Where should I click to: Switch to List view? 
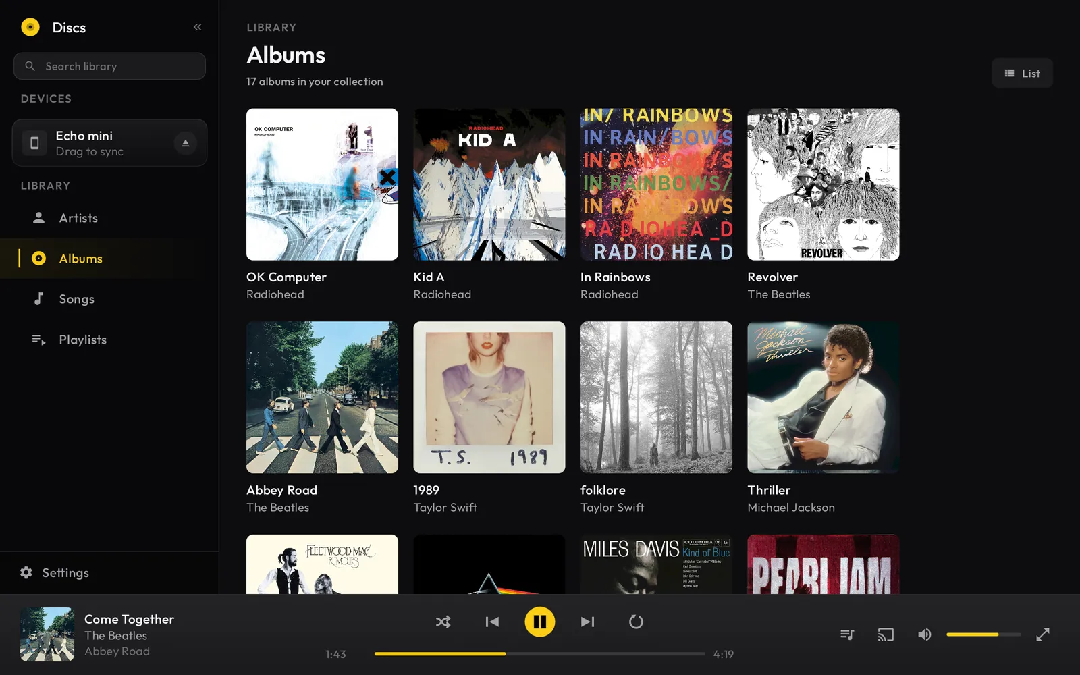pyautogui.click(x=1022, y=73)
